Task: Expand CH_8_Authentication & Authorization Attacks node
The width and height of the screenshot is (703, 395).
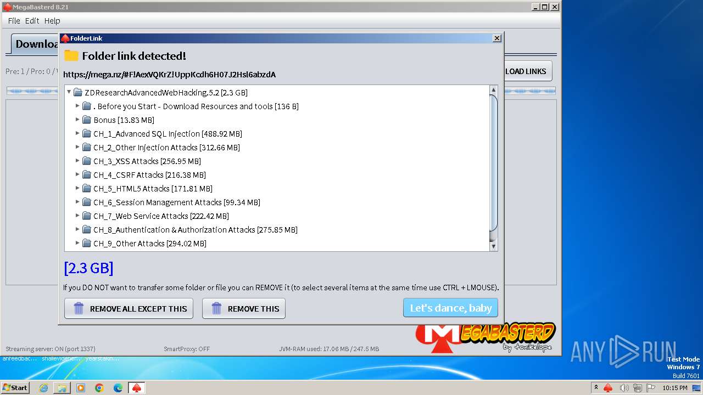Action: tap(77, 229)
